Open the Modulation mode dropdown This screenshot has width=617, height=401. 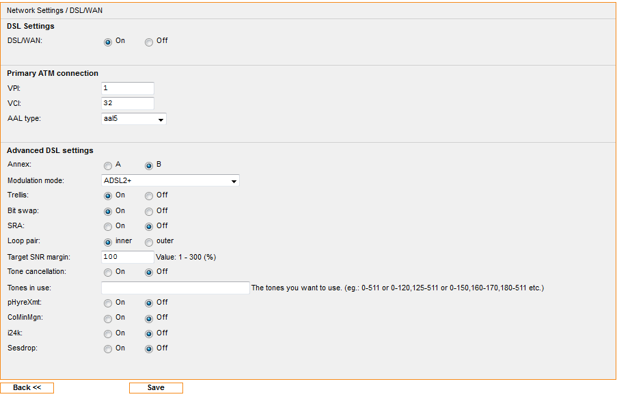click(x=170, y=180)
